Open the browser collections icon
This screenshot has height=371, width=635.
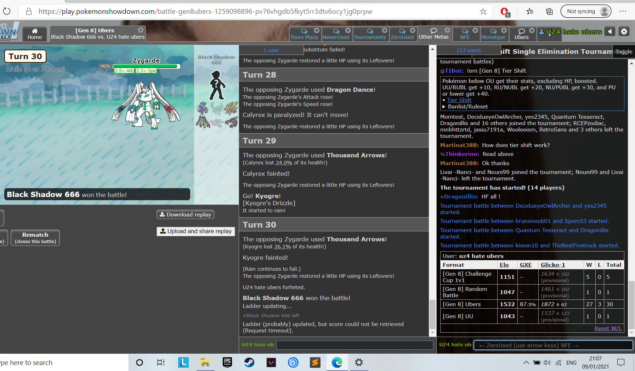click(549, 11)
